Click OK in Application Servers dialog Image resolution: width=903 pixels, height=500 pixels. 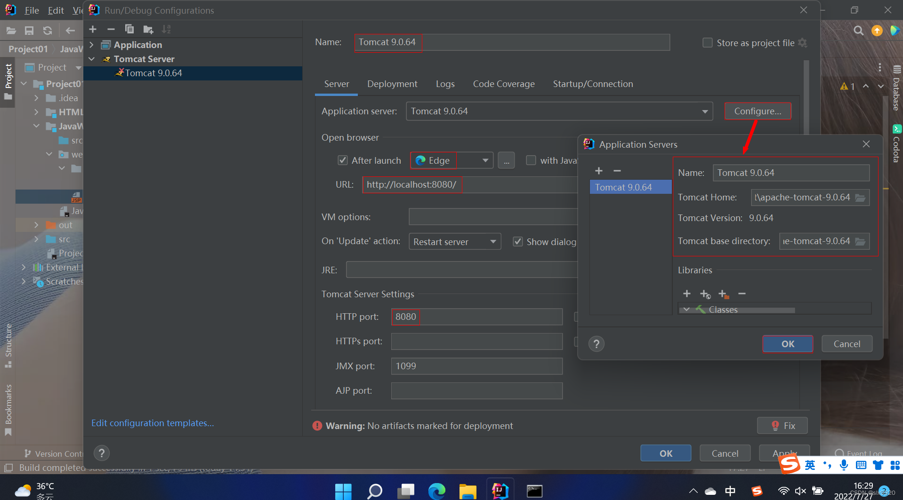click(788, 344)
